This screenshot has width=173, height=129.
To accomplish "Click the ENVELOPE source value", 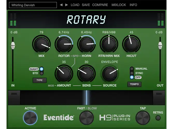I will 110,62.
